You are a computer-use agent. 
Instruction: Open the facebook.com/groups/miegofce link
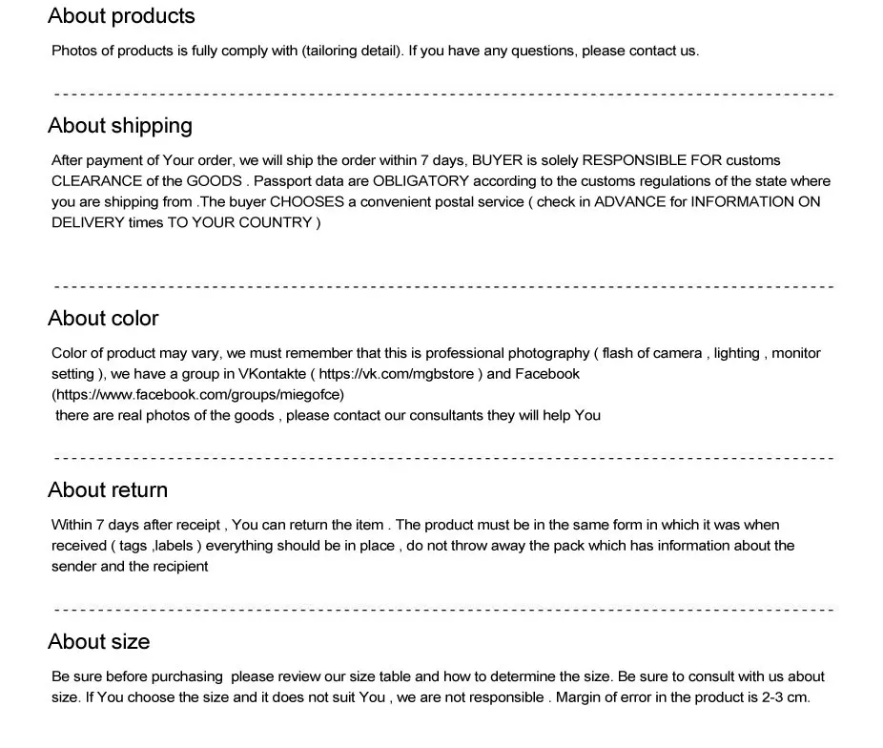tap(197, 395)
